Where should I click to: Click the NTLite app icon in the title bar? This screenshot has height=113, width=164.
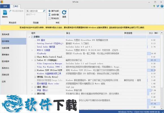click(2, 2)
